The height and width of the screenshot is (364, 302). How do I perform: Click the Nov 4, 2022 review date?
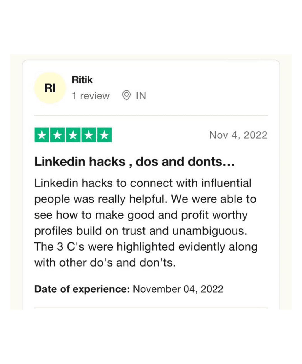pyautogui.click(x=238, y=135)
